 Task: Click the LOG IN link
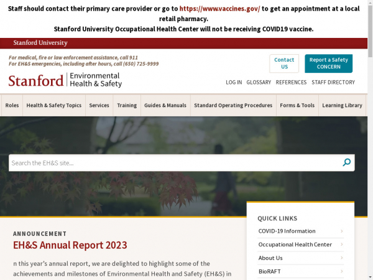pos(234,82)
